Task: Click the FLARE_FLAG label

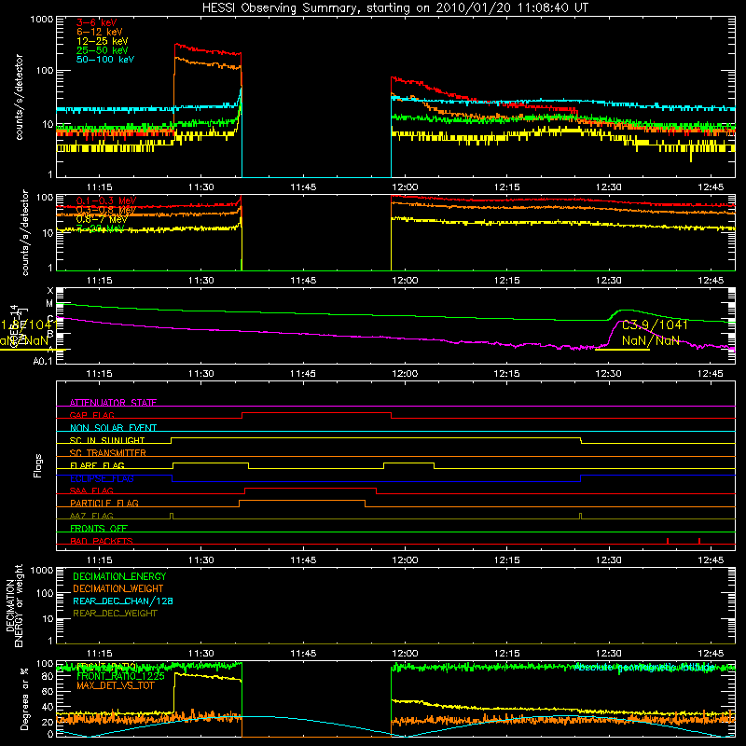Action: point(97,465)
